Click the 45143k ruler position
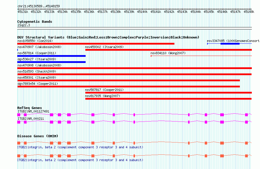Viewport: 260px width, 169px height. click(x=182, y=12)
